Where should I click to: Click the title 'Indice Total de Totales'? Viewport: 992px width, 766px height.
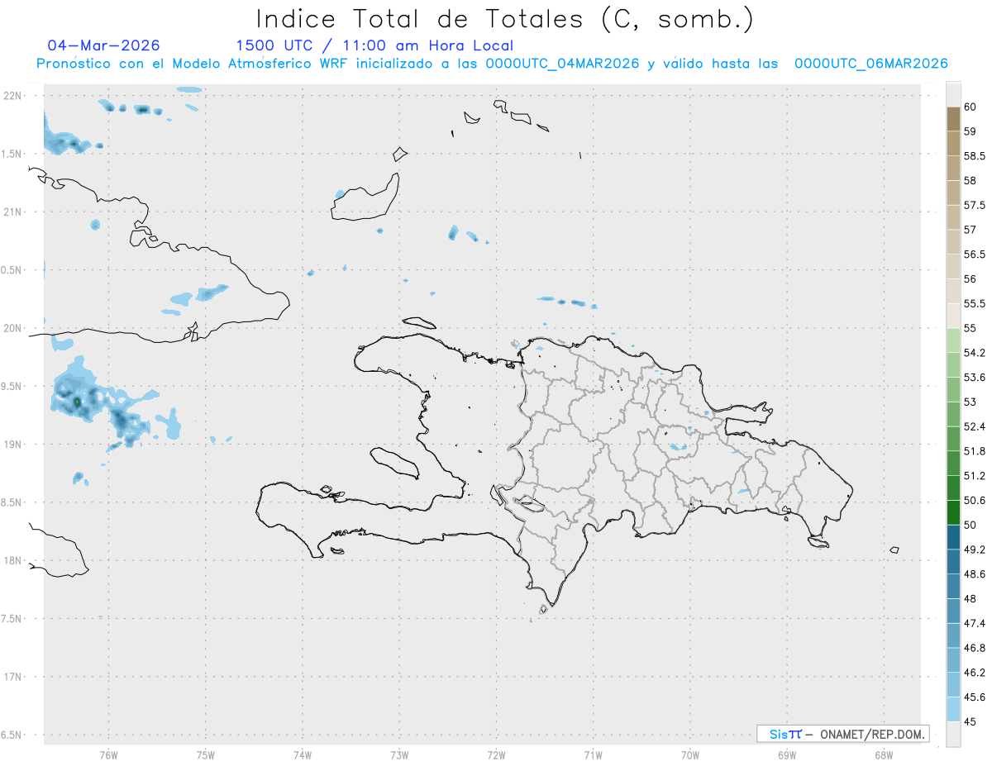[422, 18]
